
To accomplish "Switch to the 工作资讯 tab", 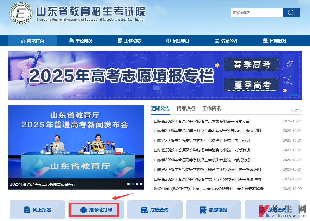I will [x=212, y=109].
